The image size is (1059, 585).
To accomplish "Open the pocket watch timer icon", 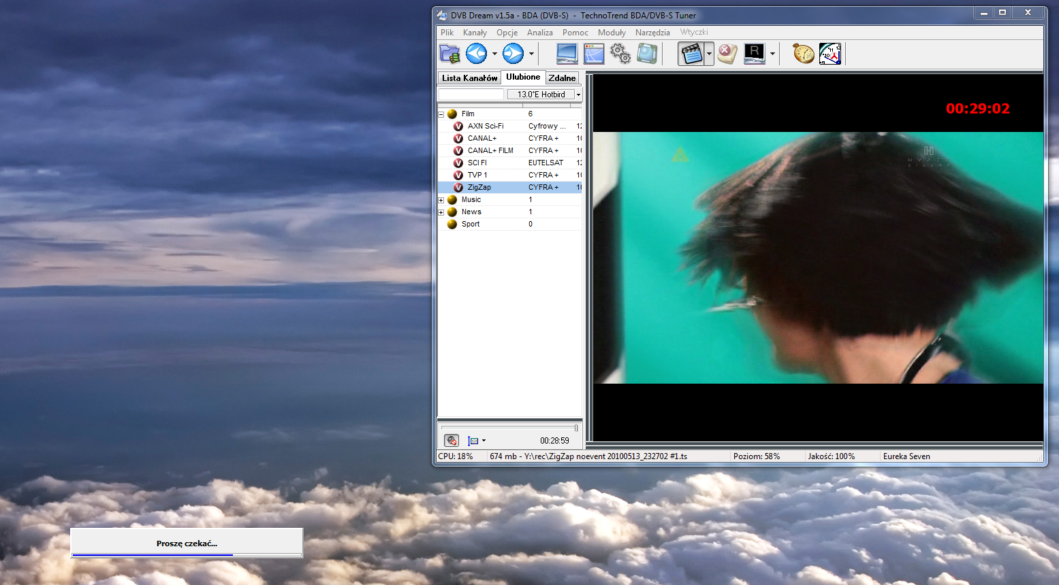I will [x=804, y=54].
